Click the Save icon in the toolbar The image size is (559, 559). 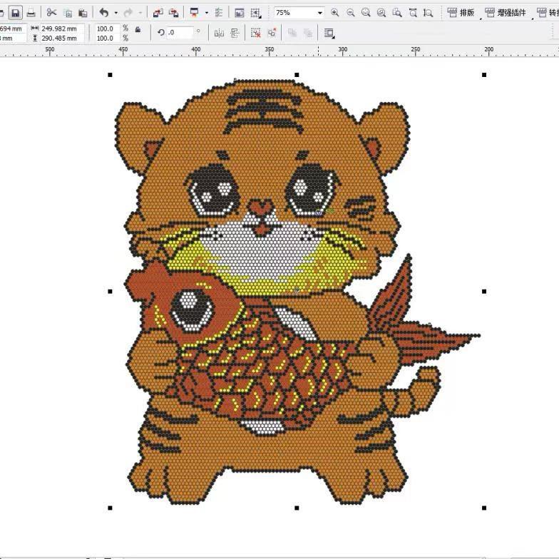click(x=15, y=13)
